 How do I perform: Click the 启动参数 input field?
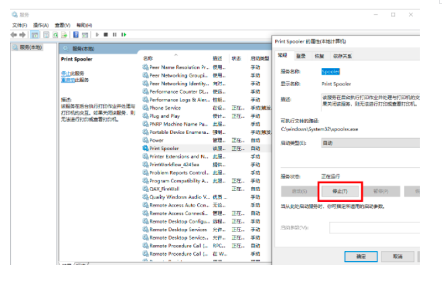click(x=374, y=227)
